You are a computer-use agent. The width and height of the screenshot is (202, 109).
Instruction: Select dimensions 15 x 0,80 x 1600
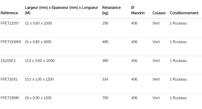pos(38,42)
